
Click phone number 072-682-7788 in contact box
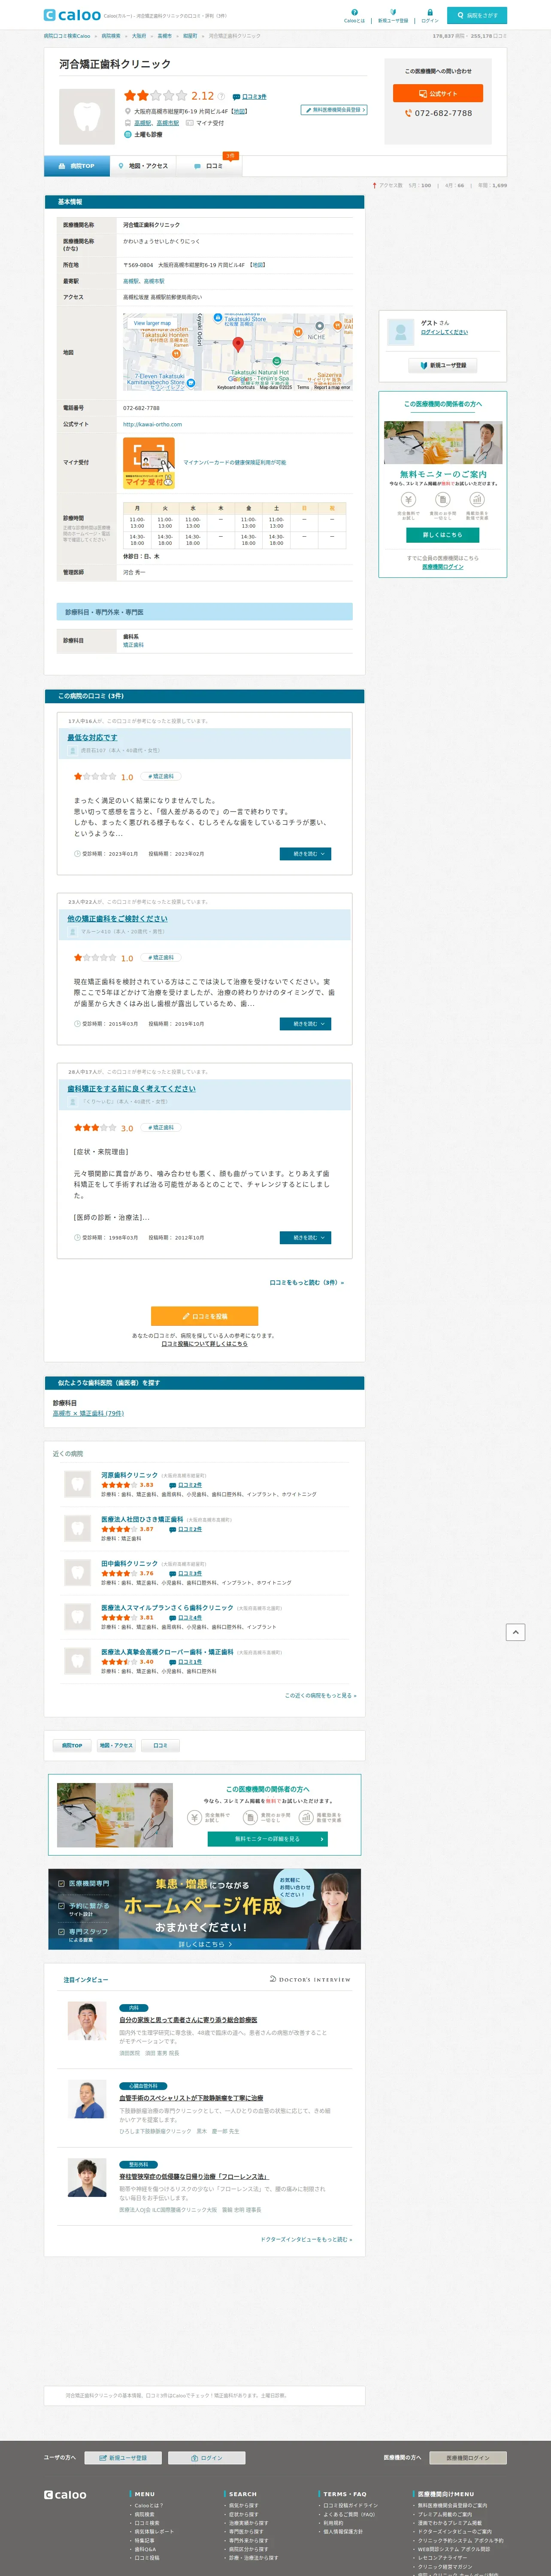tap(443, 113)
